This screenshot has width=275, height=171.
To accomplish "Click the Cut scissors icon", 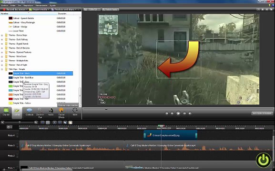I will click(54, 123).
